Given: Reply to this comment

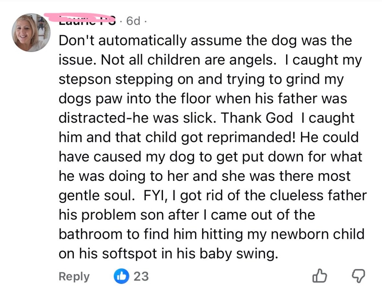Looking at the screenshot, I should tap(74, 276).
